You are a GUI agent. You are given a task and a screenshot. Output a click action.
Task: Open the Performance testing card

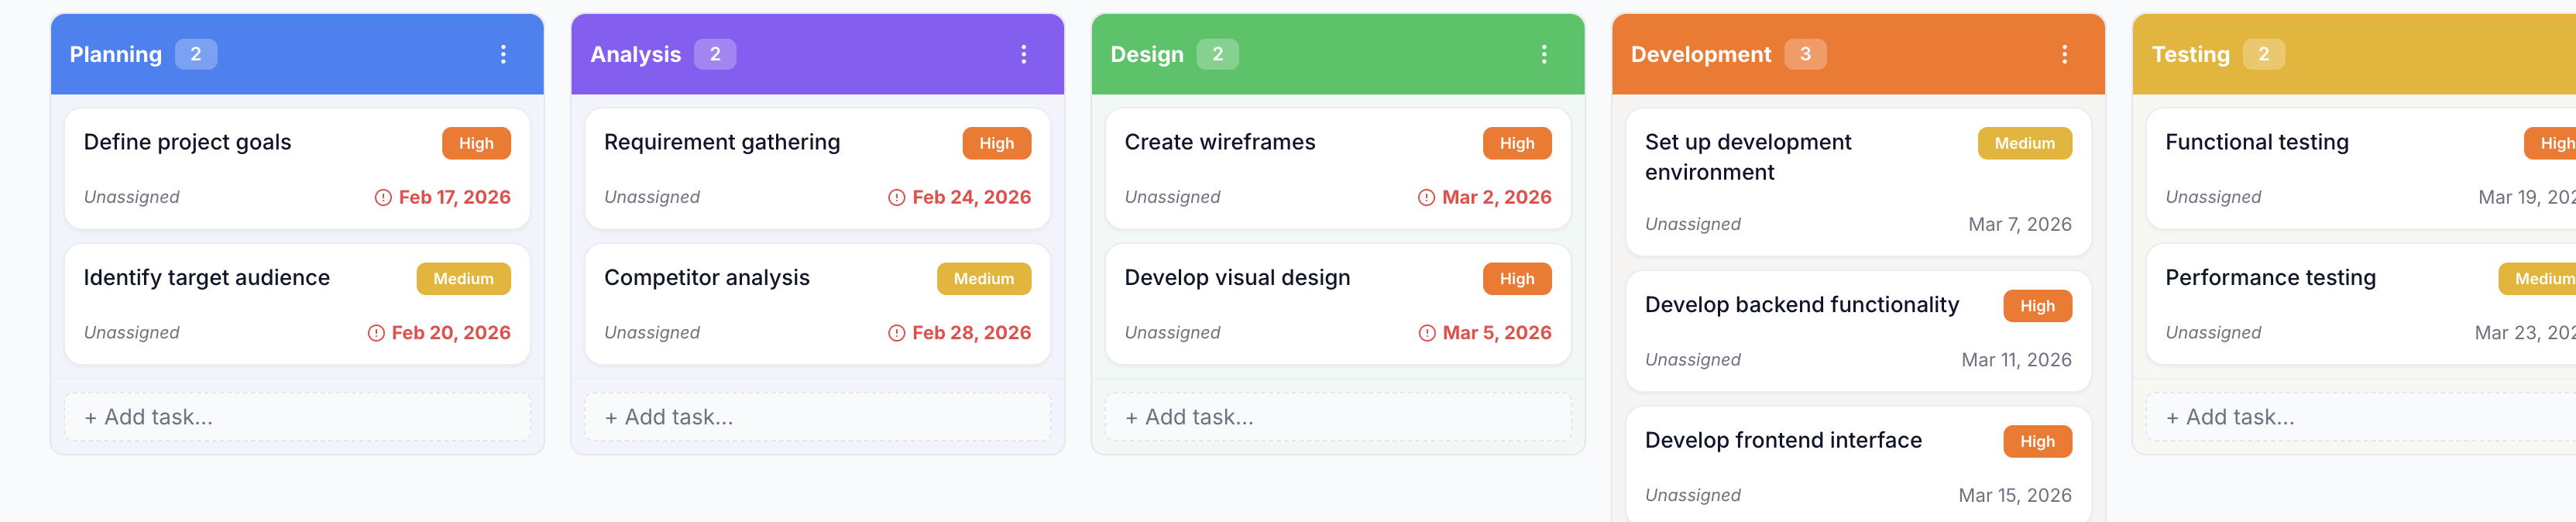click(x=2361, y=304)
